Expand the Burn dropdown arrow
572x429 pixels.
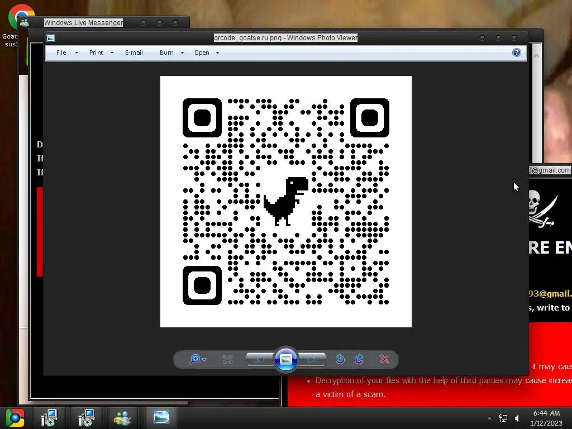coord(183,53)
